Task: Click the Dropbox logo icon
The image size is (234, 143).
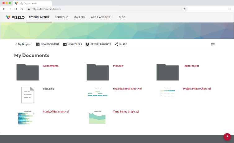Action: tap(87, 44)
